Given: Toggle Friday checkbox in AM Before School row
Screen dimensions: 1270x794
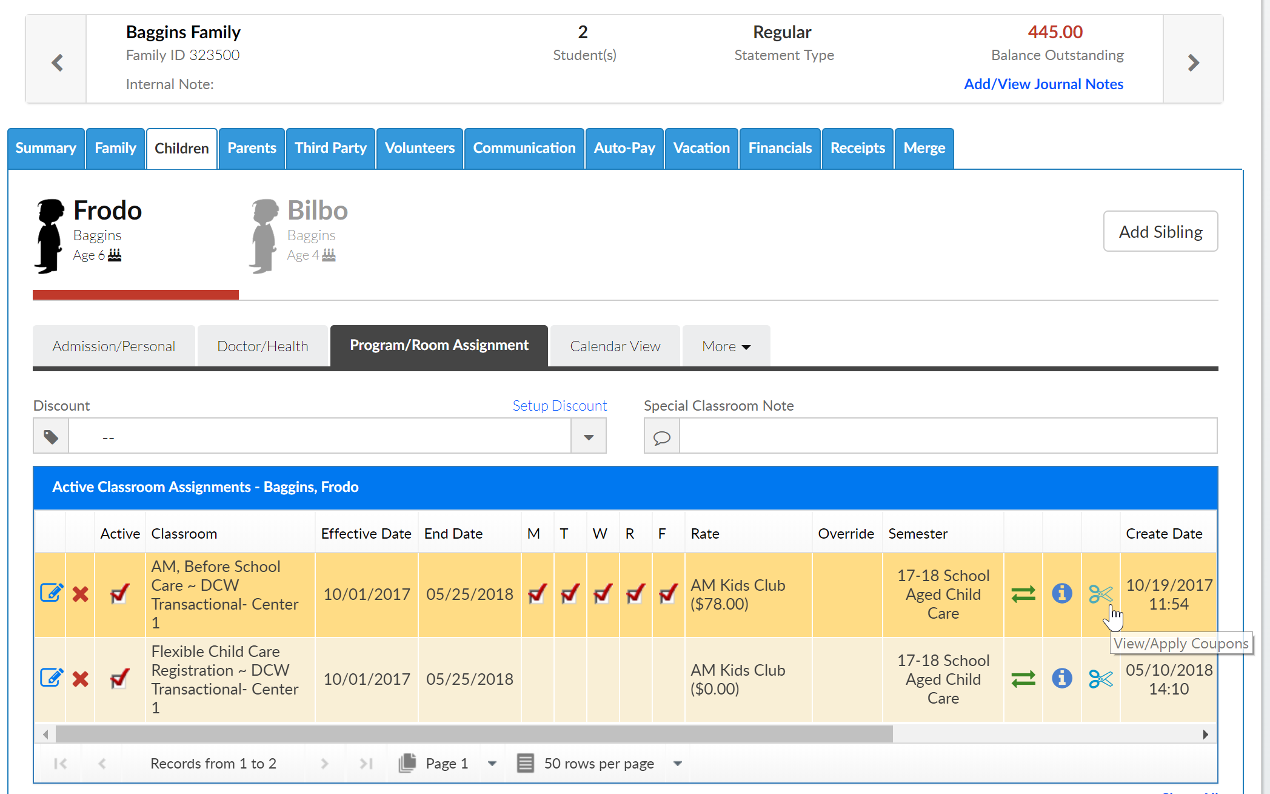Looking at the screenshot, I should pyautogui.click(x=667, y=593).
